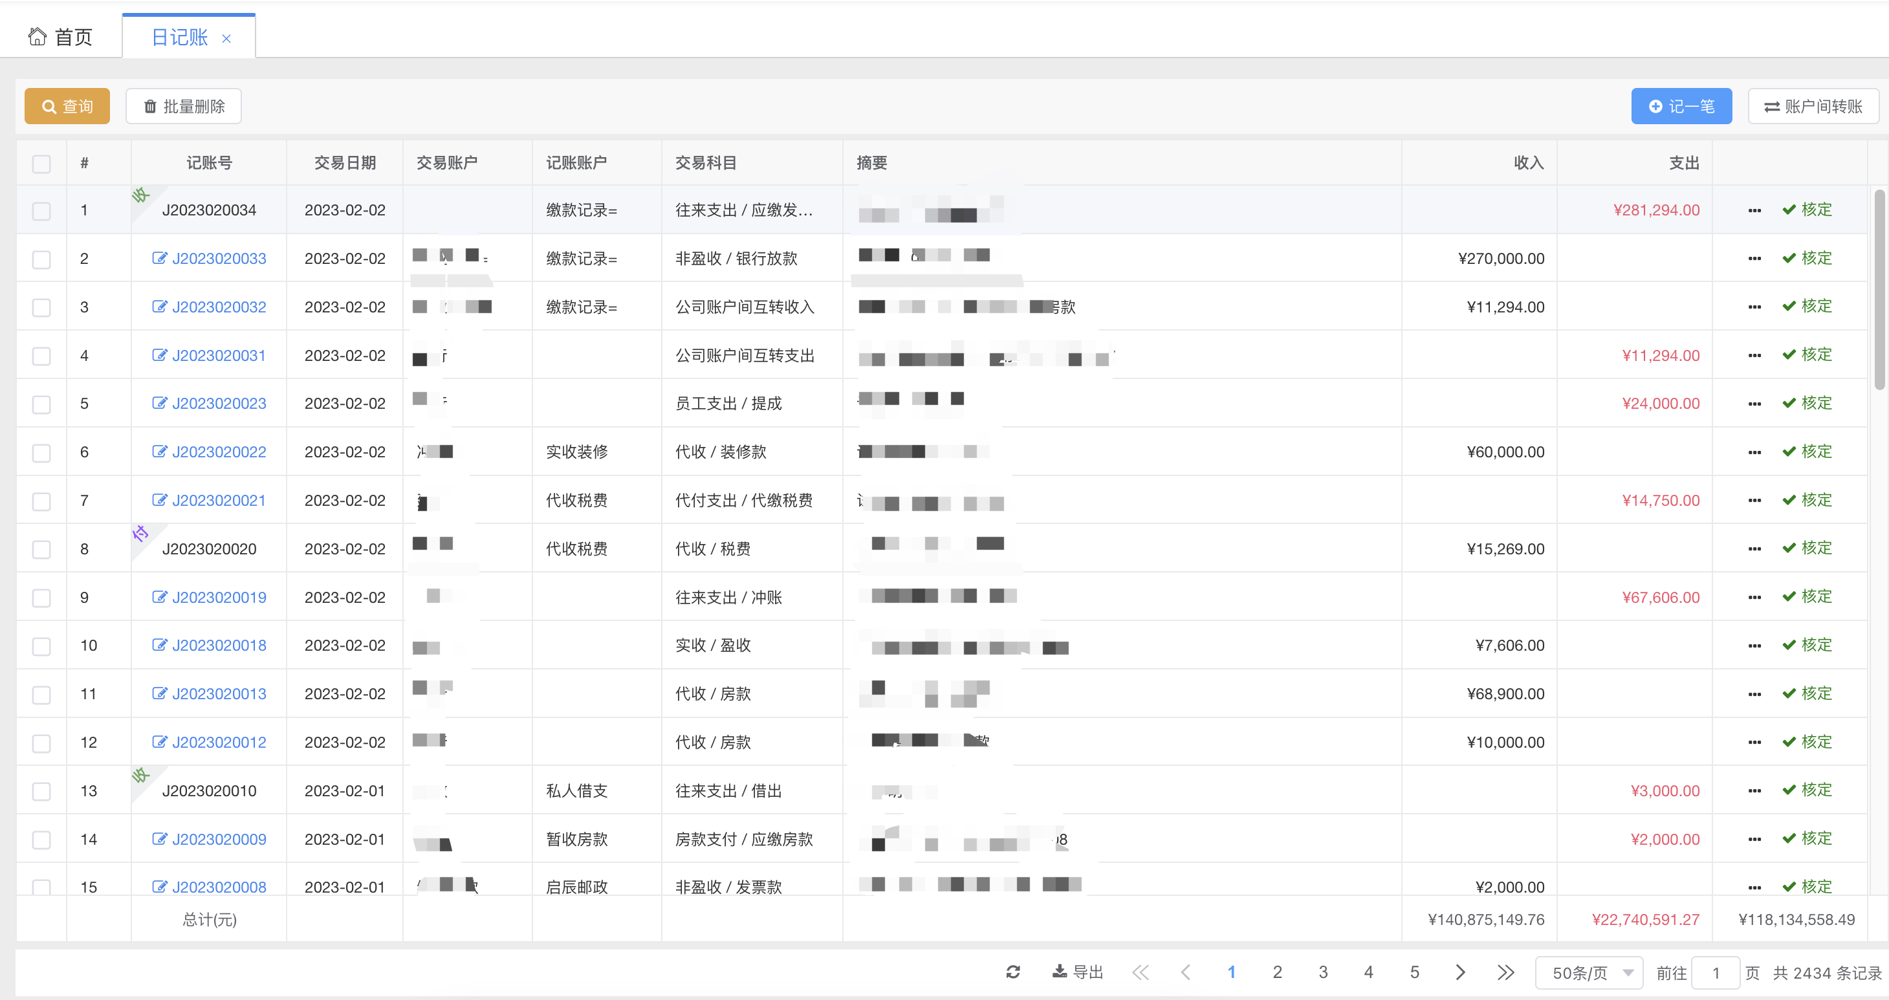This screenshot has width=1889, height=1000.
Task: Go to page 2
Action: [1278, 972]
